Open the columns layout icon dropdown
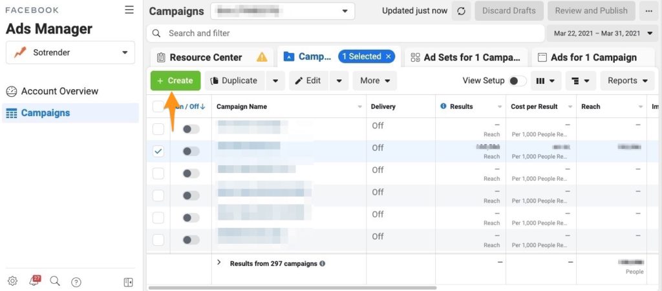The height and width of the screenshot is (291, 662). pos(546,81)
